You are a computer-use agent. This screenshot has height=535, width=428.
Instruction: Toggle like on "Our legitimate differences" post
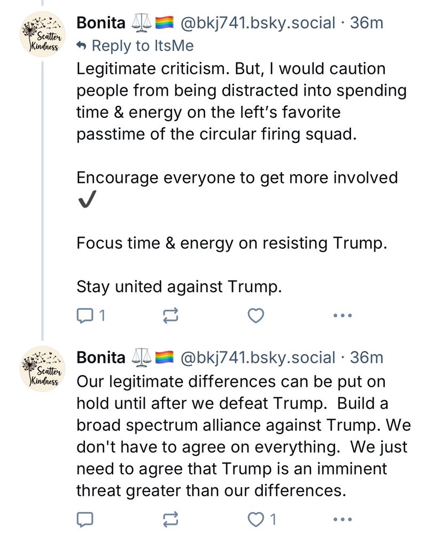256,519
